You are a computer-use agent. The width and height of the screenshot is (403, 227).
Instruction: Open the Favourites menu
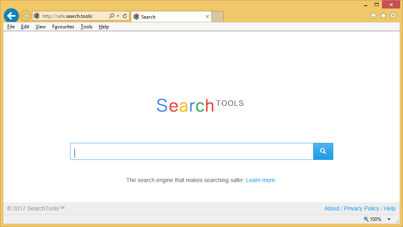(63, 27)
